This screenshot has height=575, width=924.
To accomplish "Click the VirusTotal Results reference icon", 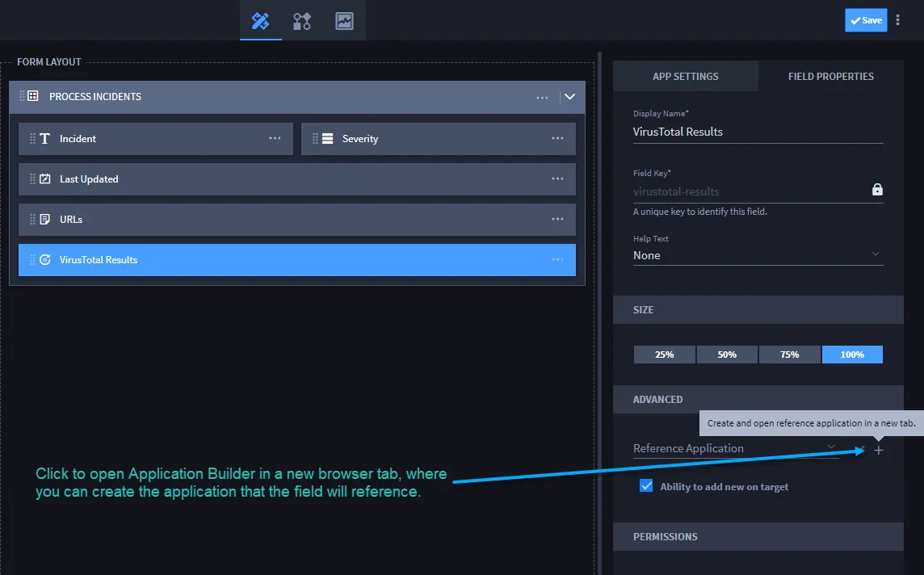I will pos(44,260).
